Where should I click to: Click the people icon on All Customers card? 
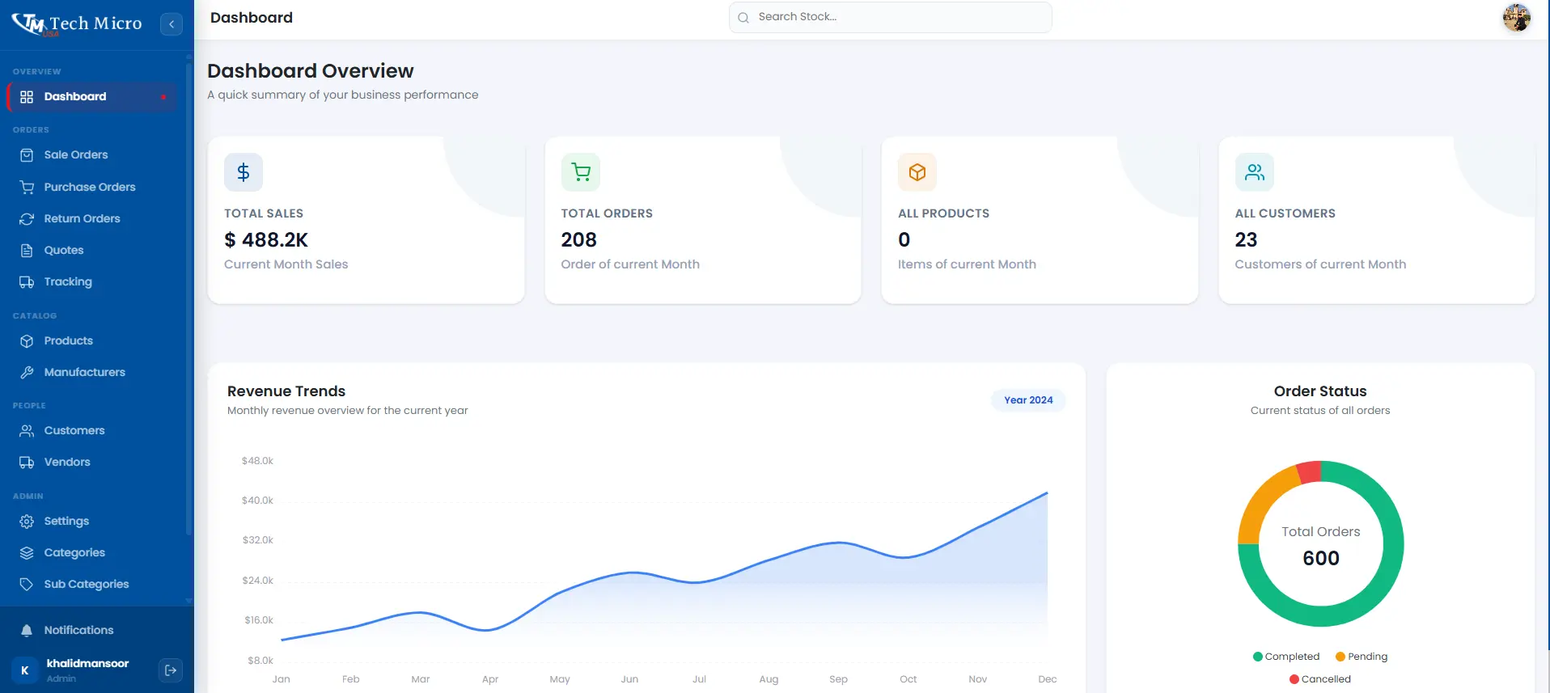[x=1255, y=172]
